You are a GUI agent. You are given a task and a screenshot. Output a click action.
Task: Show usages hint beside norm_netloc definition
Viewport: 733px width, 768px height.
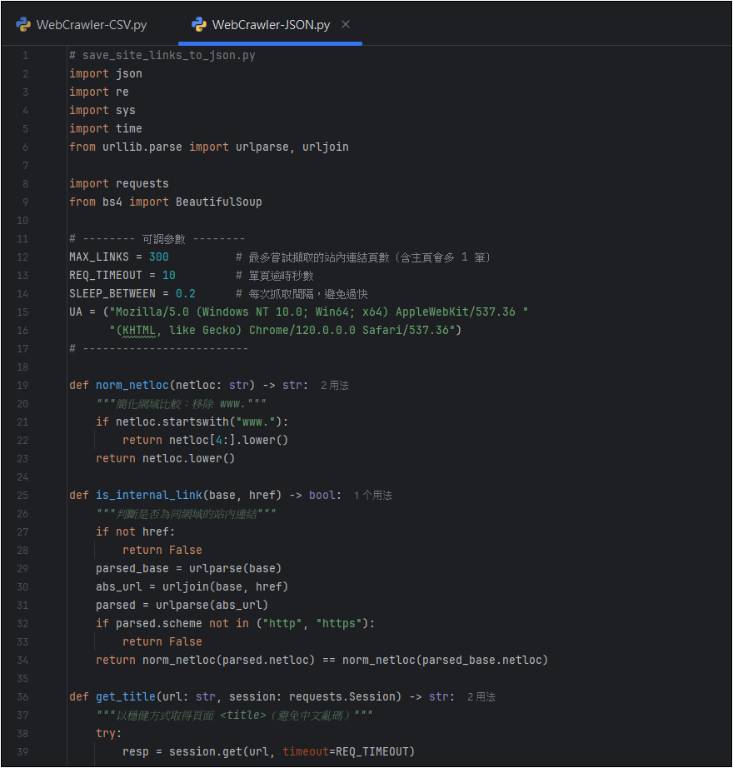(x=335, y=386)
